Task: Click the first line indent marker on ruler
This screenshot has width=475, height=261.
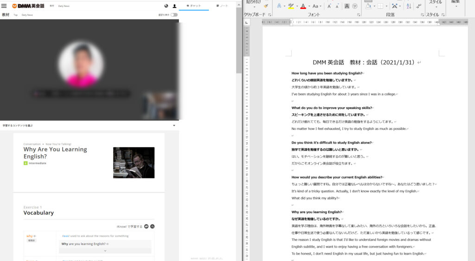Action: [291, 20]
